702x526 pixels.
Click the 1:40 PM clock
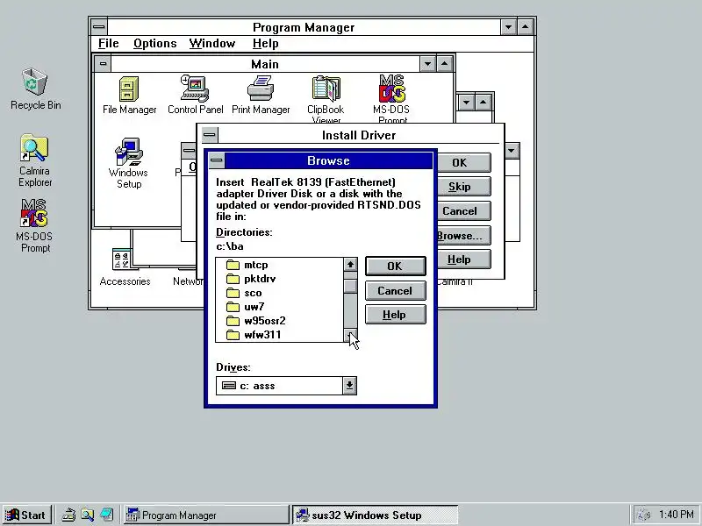click(676, 515)
